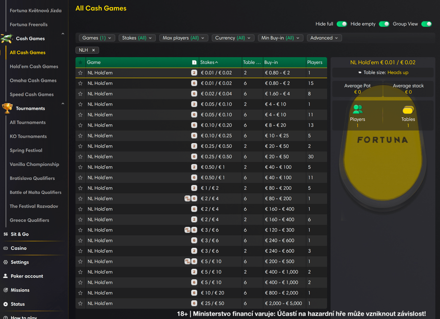The image size is (440, 319).
Task: Open All Tournaments in sidebar
Action: 27,123
